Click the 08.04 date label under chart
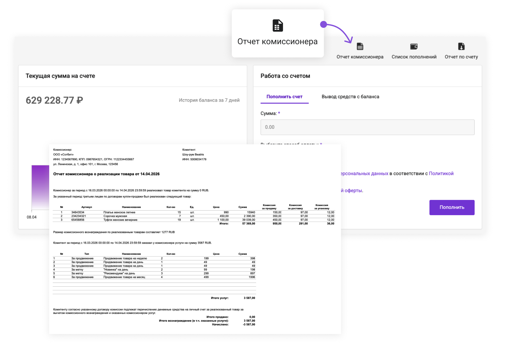This screenshot has height=346, width=518. 32,217
